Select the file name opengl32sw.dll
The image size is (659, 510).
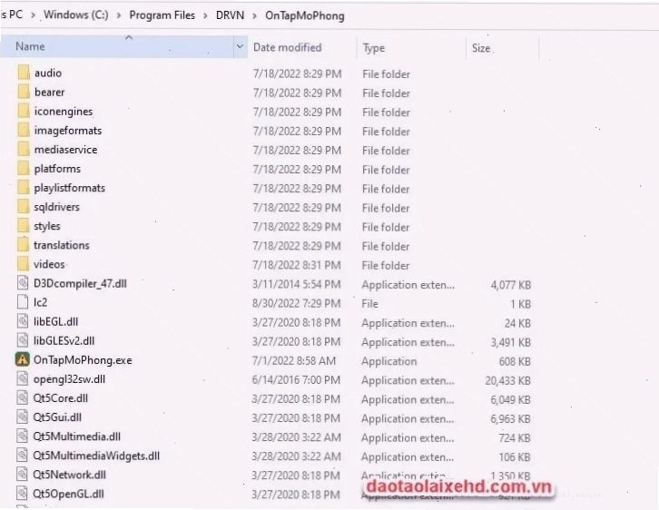[x=69, y=379]
